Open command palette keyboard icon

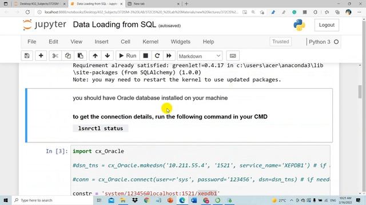233,56
